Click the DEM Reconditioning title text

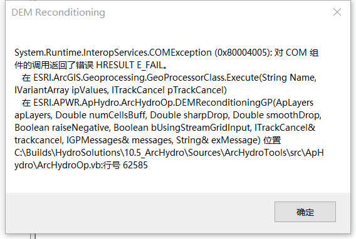coord(58,13)
